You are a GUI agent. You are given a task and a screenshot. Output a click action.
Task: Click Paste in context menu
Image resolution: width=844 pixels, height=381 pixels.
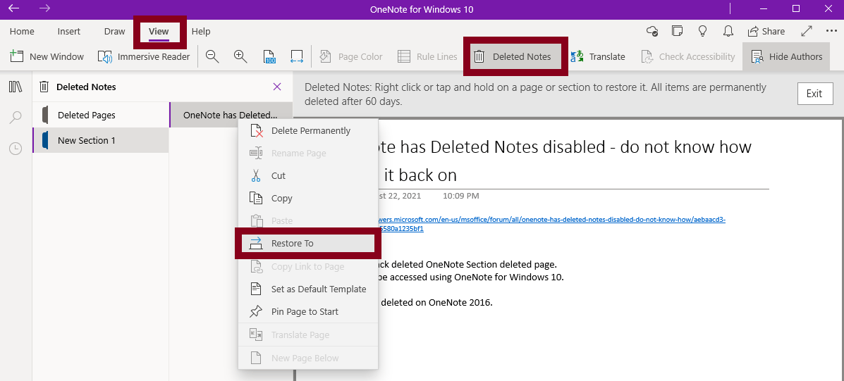pyautogui.click(x=308, y=221)
